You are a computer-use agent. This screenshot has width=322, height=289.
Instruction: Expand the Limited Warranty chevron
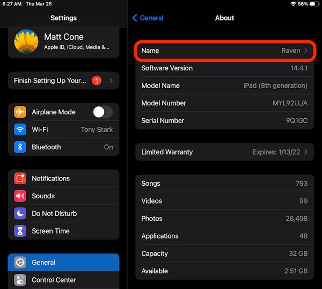[306, 152]
